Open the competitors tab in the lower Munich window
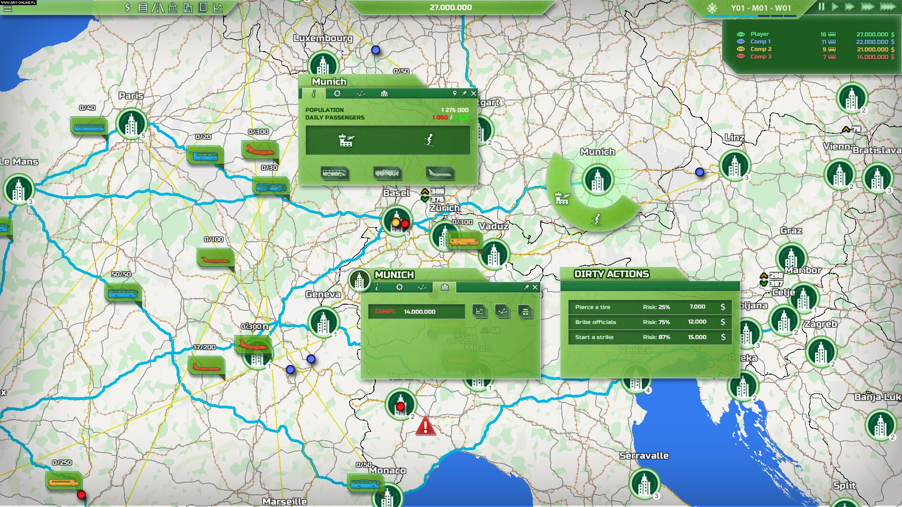This screenshot has width=902, height=507. point(445,287)
